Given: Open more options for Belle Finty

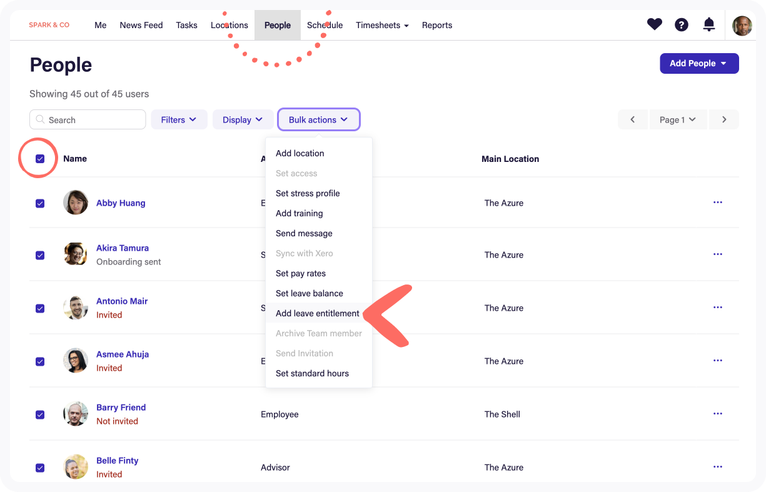Looking at the screenshot, I should click(718, 467).
